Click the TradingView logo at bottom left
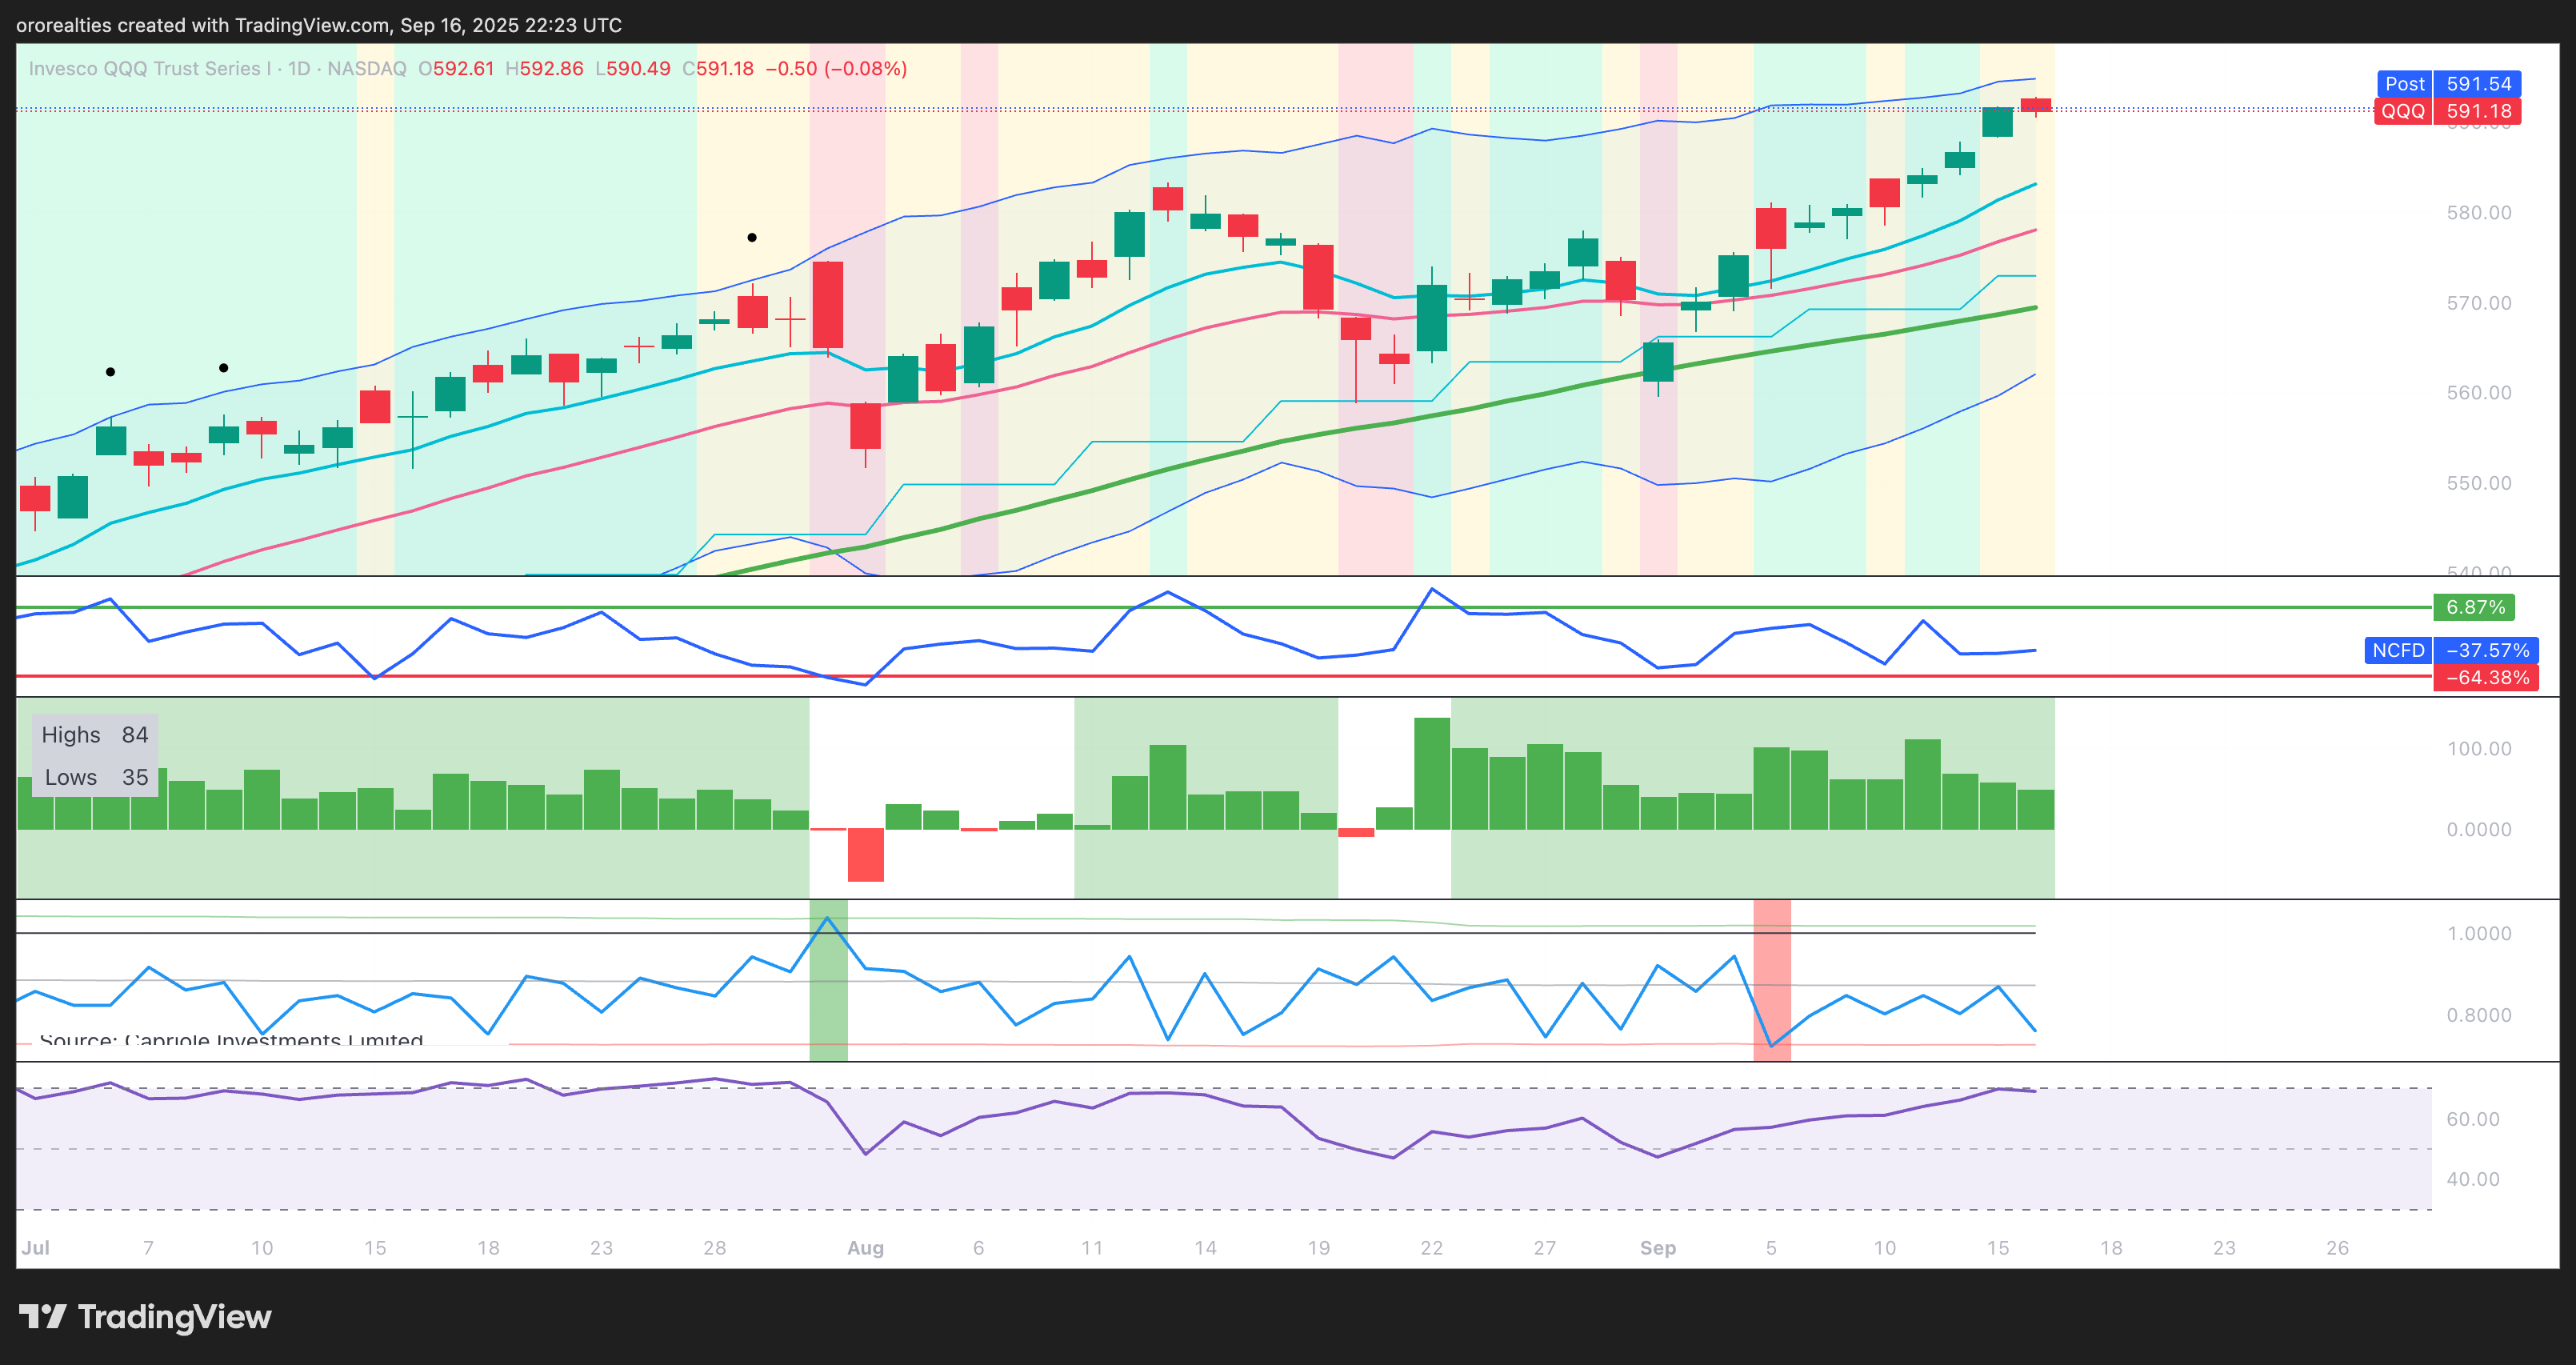The height and width of the screenshot is (1365, 2576). point(145,1316)
